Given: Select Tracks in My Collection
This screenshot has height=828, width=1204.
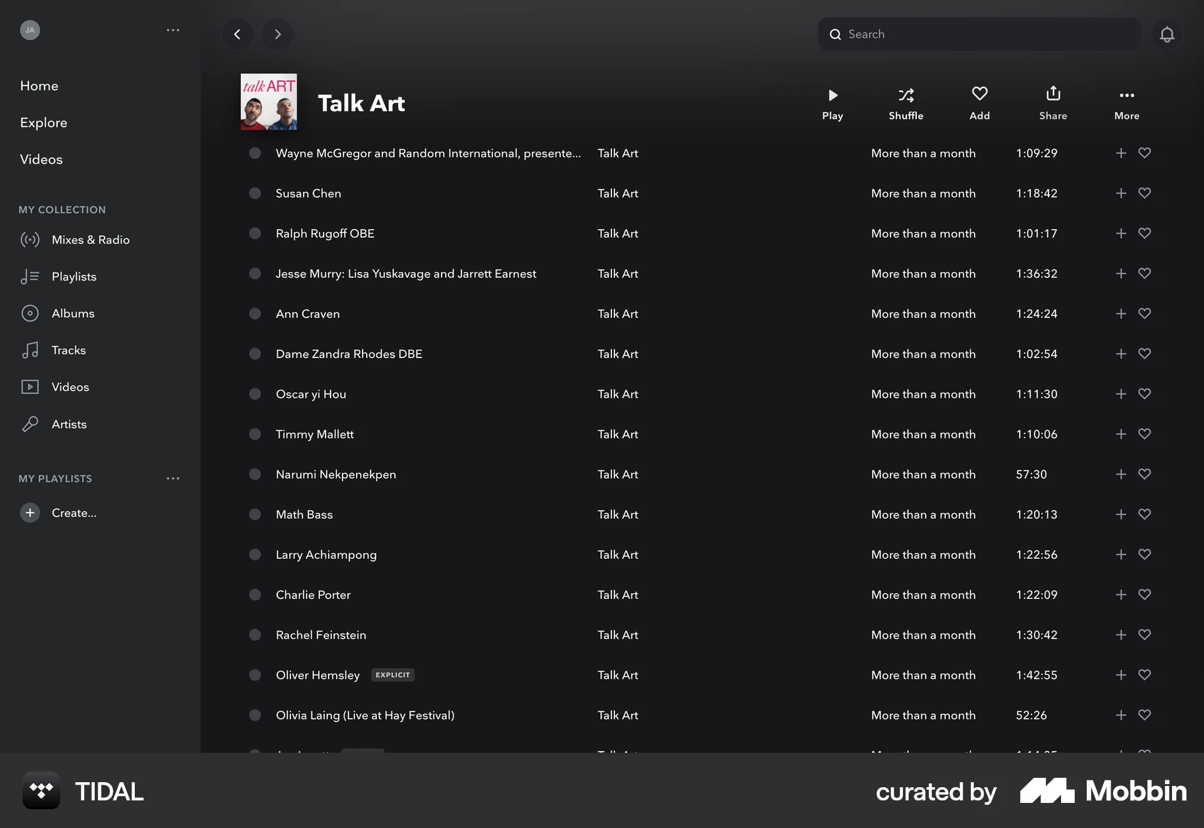Looking at the screenshot, I should tap(68, 350).
